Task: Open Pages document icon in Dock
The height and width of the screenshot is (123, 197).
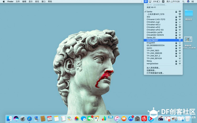Action: (x=97, y=119)
